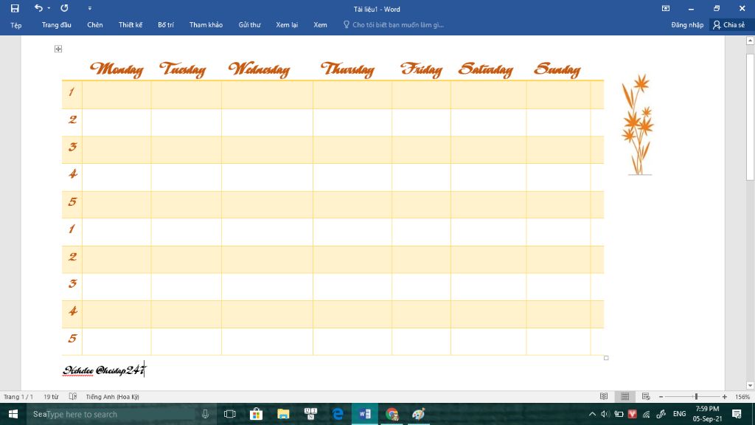Click the vertical scrollbar up arrow
This screenshot has width=755, height=425.
click(x=750, y=41)
